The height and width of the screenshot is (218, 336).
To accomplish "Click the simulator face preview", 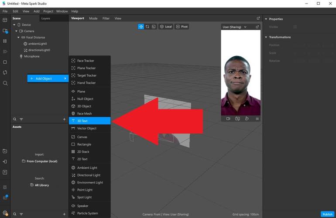I will point(240,73).
